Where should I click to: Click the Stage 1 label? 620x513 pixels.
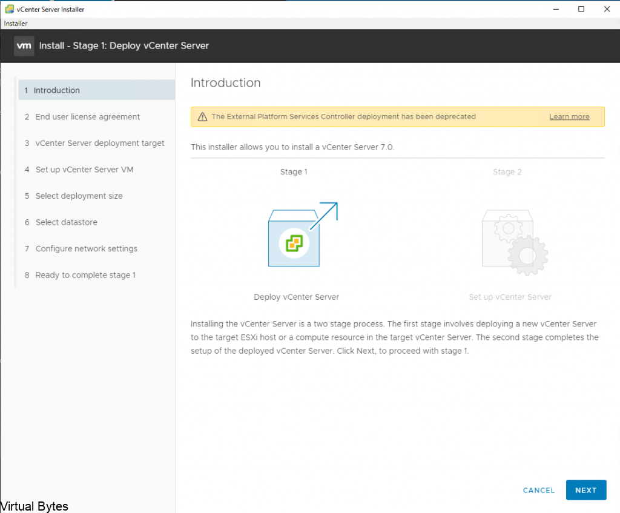(294, 171)
